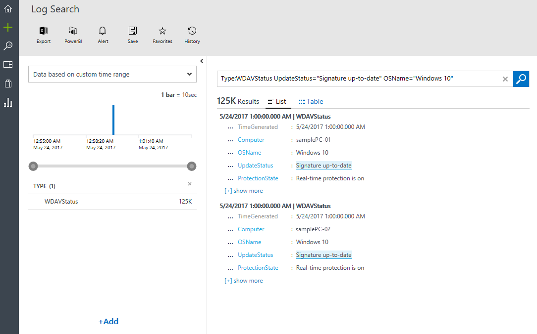The height and width of the screenshot is (334, 537).
Task: Open search History
Action: tap(192, 35)
